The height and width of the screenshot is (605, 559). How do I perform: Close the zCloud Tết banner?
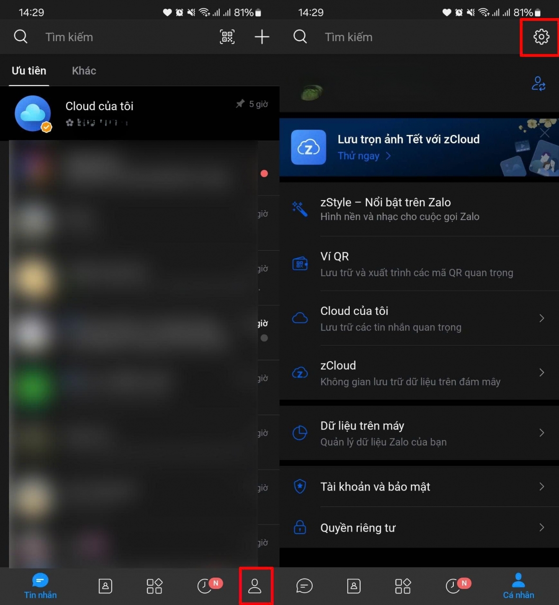coord(545,133)
